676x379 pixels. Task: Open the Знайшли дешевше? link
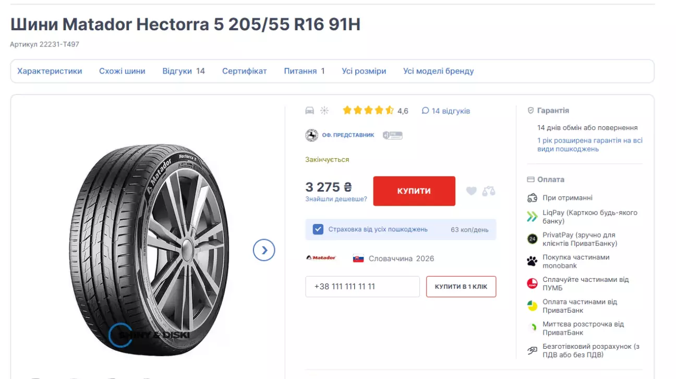(x=336, y=199)
